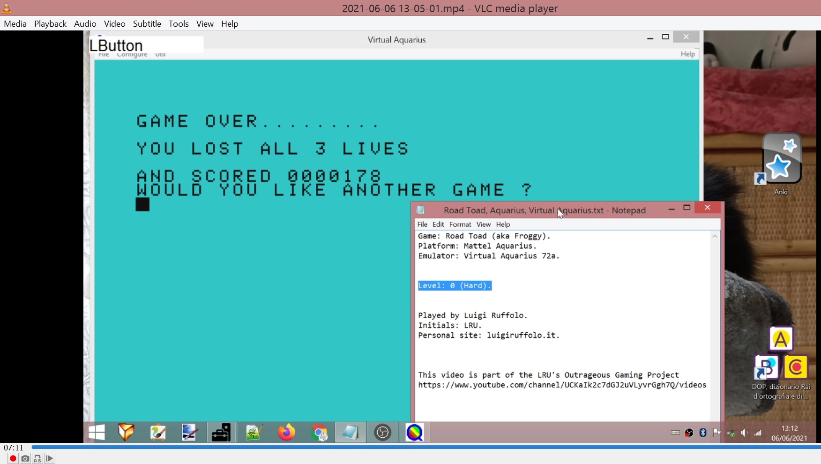Click the YouTube channel URL in Notepad
The image size is (821, 464).
[x=562, y=385]
